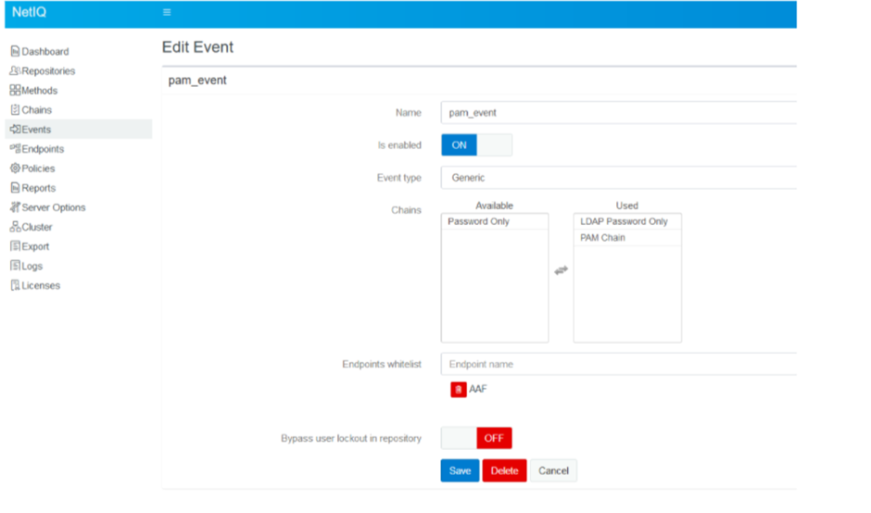This screenshot has height=513, width=871.
Task: Go to Cluster settings
Action: point(37,227)
